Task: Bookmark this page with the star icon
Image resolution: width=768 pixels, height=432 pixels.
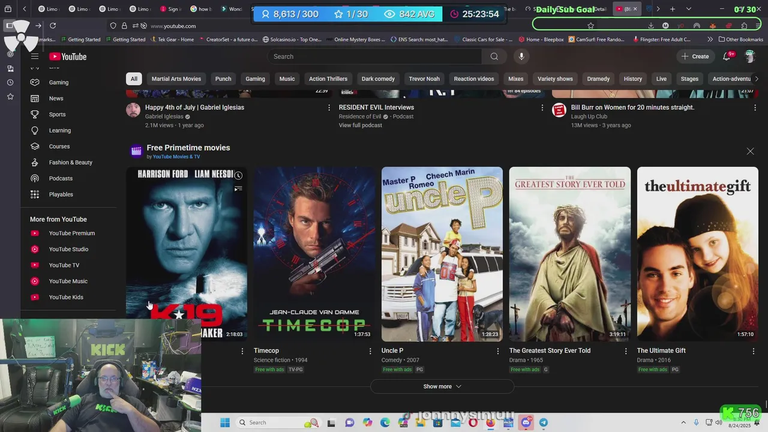Action: pyautogui.click(x=590, y=26)
